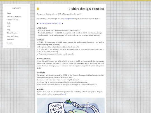Open prize pack preview 'here' link
Viewport: 151px width, 113px height.
click(63, 94)
